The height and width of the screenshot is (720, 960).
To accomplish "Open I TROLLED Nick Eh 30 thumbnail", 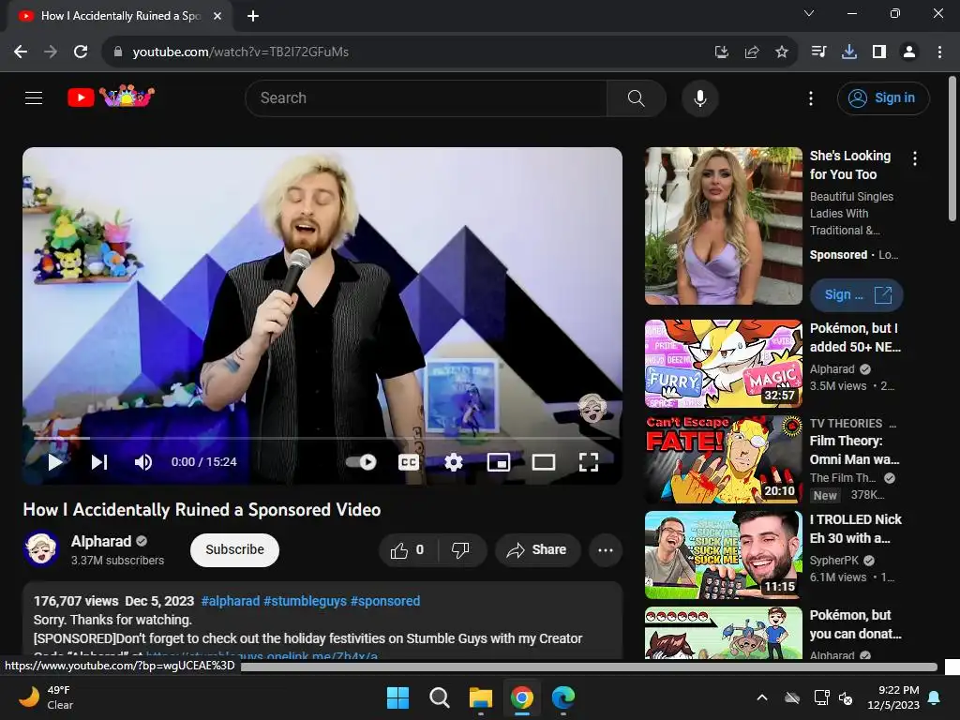I will pyautogui.click(x=723, y=555).
